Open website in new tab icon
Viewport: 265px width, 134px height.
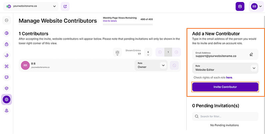coord(66,6)
